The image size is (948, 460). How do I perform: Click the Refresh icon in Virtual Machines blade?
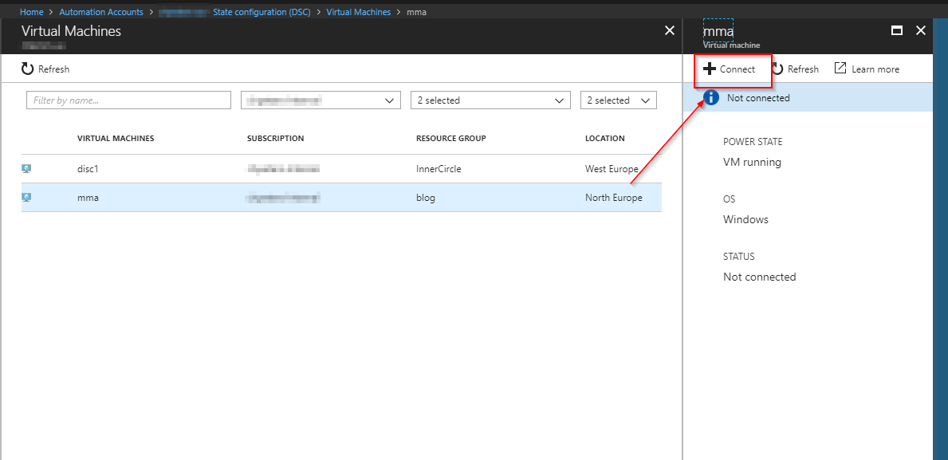[27, 69]
